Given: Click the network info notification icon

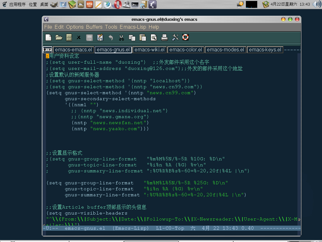Looking at the screenshot, I should pyautogui.click(x=240, y=4).
